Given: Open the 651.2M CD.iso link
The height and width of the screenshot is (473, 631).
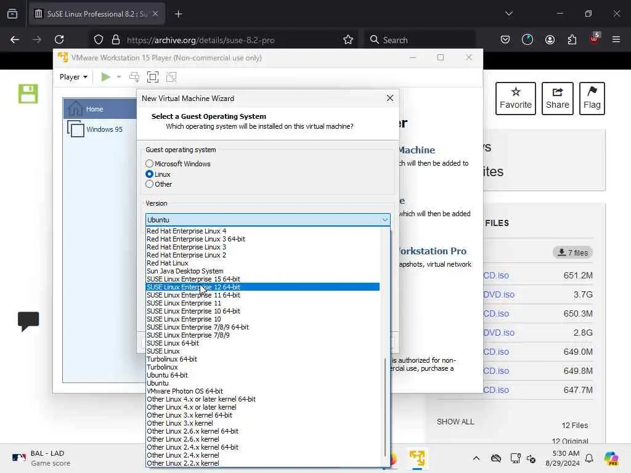Looking at the screenshot, I should pyautogui.click(x=496, y=275).
